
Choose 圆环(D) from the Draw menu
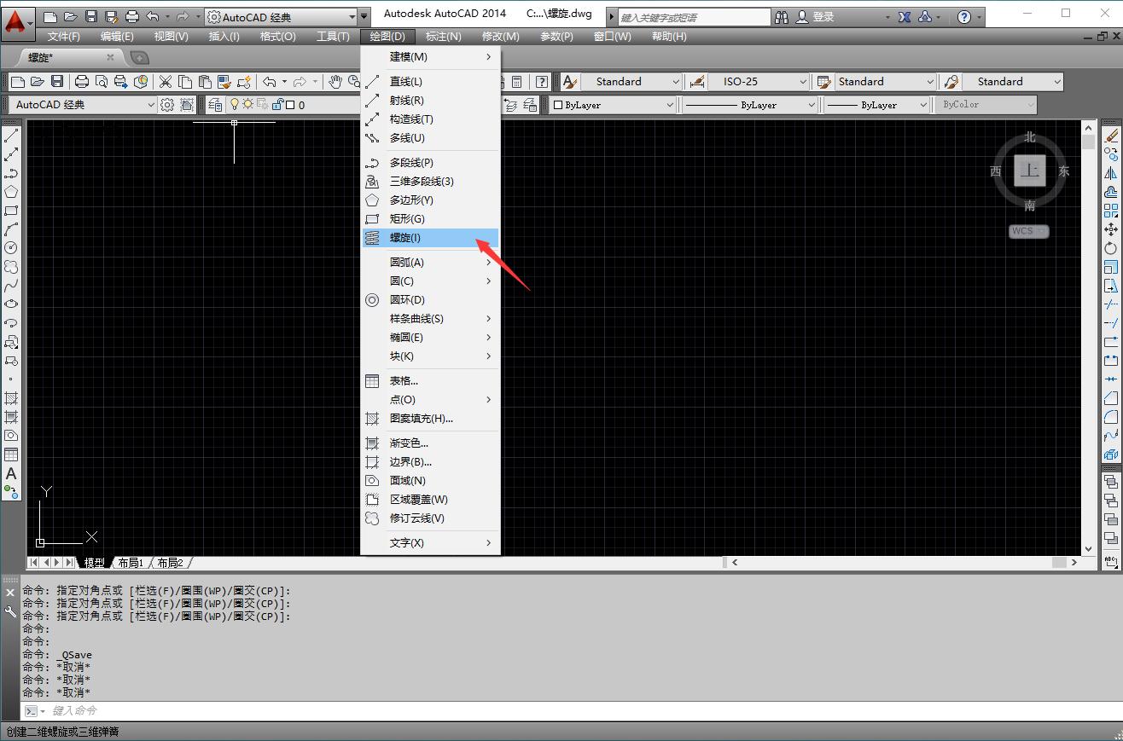tap(430, 299)
